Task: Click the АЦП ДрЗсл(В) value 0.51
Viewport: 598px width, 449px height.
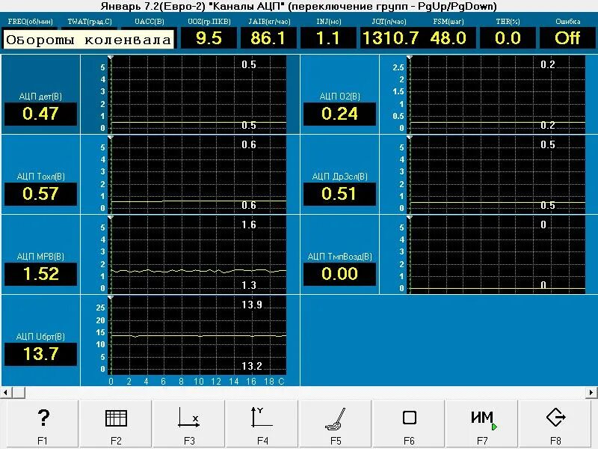Action: (x=339, y=194)
